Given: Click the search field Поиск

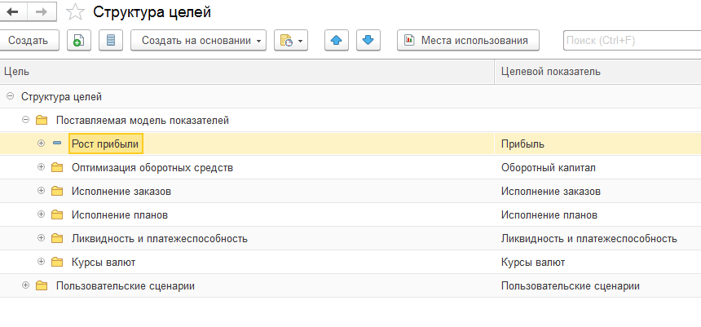Looking at the screenshot, I should [x=631, y=40].
